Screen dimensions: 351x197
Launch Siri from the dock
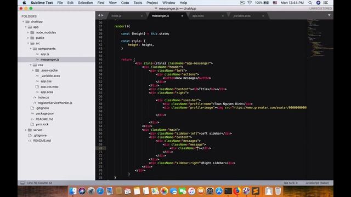tap(82, 191)
